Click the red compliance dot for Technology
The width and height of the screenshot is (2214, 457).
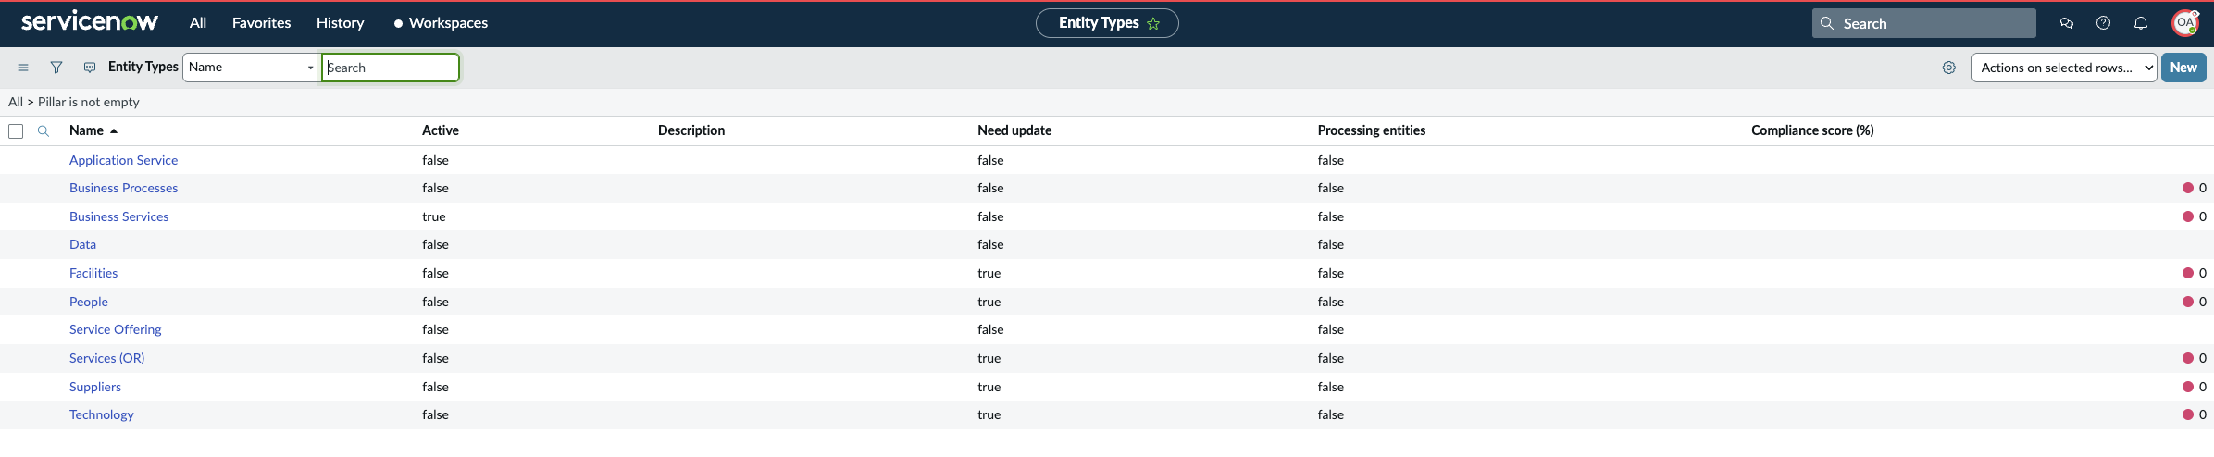click(x=2188, y=414)
